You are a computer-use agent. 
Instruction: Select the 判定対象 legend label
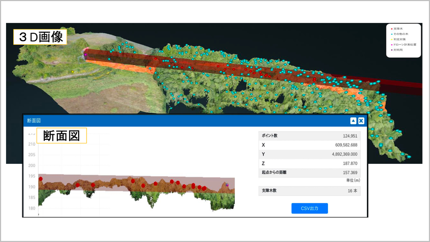[400, 39]
